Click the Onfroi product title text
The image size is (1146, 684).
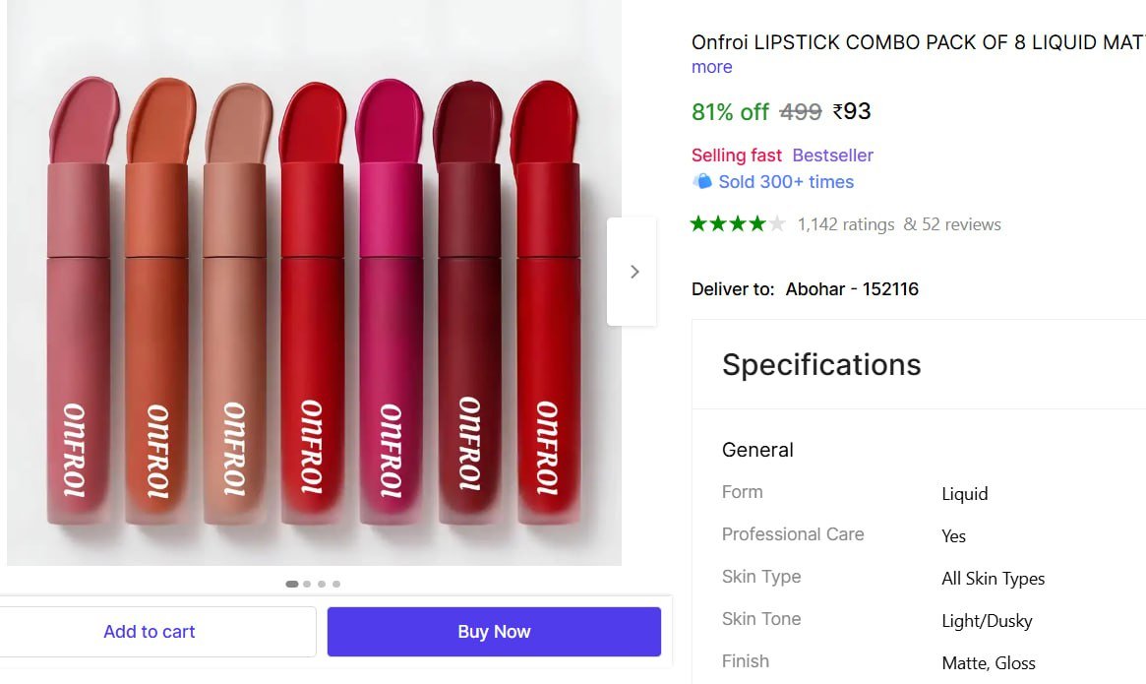point(917,42)
